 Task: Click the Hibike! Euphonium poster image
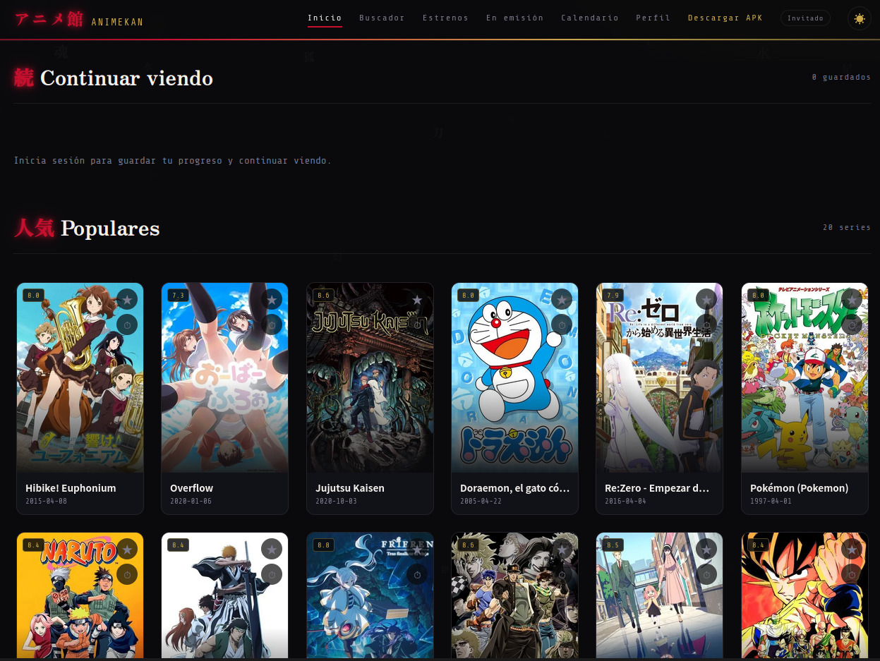coord(80,377)
